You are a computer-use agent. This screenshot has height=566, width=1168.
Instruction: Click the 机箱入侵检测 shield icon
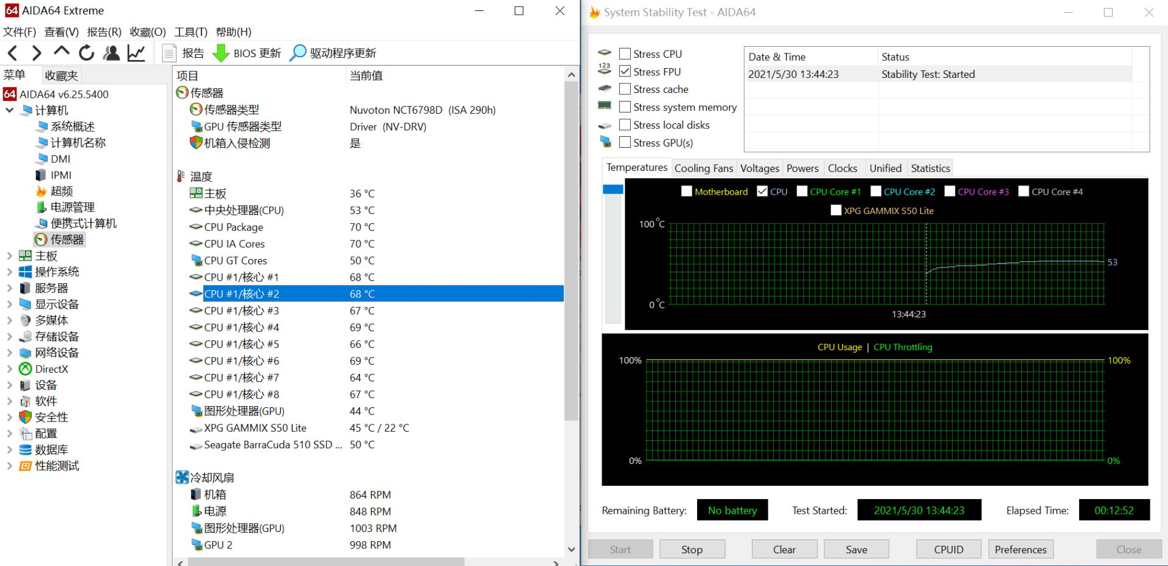coord(196,143)
